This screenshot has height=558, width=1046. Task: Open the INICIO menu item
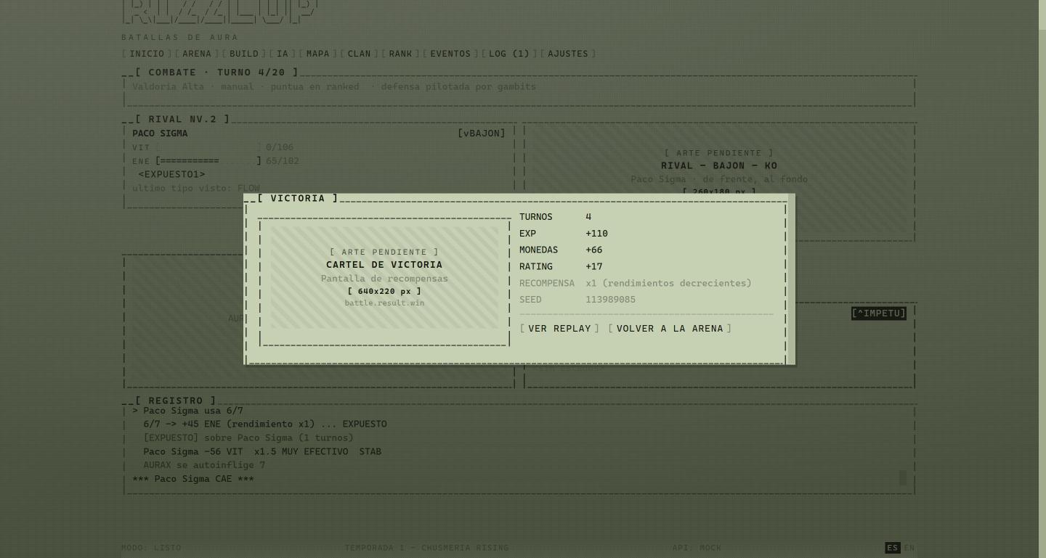coord(147,54)
